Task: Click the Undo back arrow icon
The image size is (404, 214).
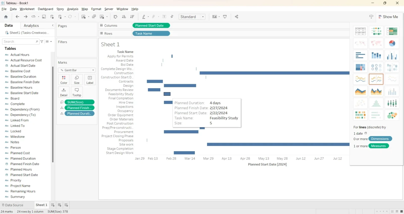Action: click(17, 17)
